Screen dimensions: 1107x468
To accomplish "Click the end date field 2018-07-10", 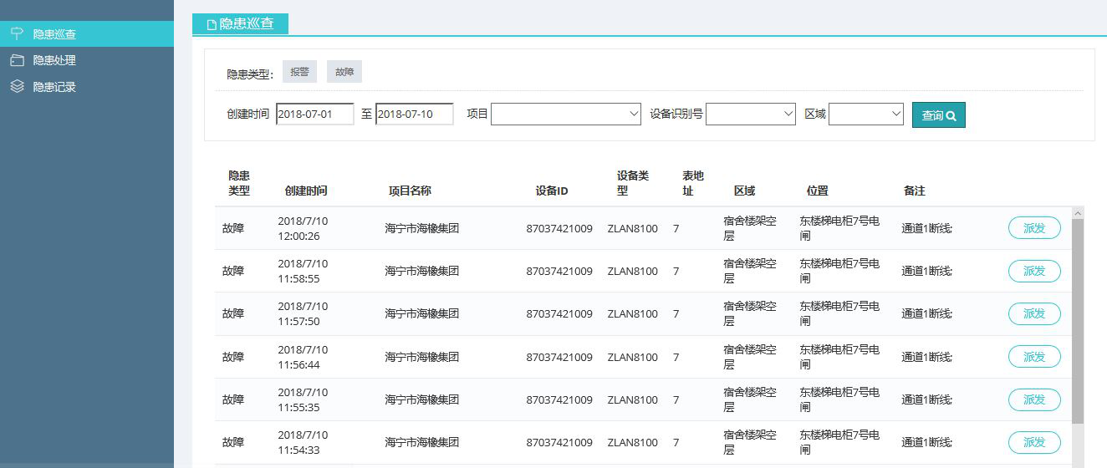I will point(414,114).
